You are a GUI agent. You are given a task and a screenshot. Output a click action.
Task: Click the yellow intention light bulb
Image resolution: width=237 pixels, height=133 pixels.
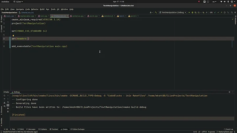(x=13, y=36)
